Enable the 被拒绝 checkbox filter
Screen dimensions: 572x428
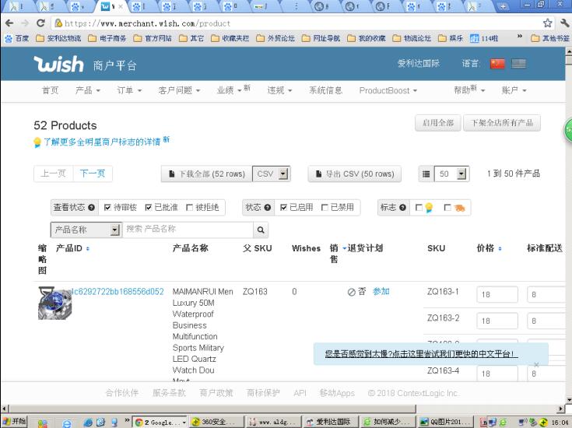pyautogui.click(x=190, y=208)
